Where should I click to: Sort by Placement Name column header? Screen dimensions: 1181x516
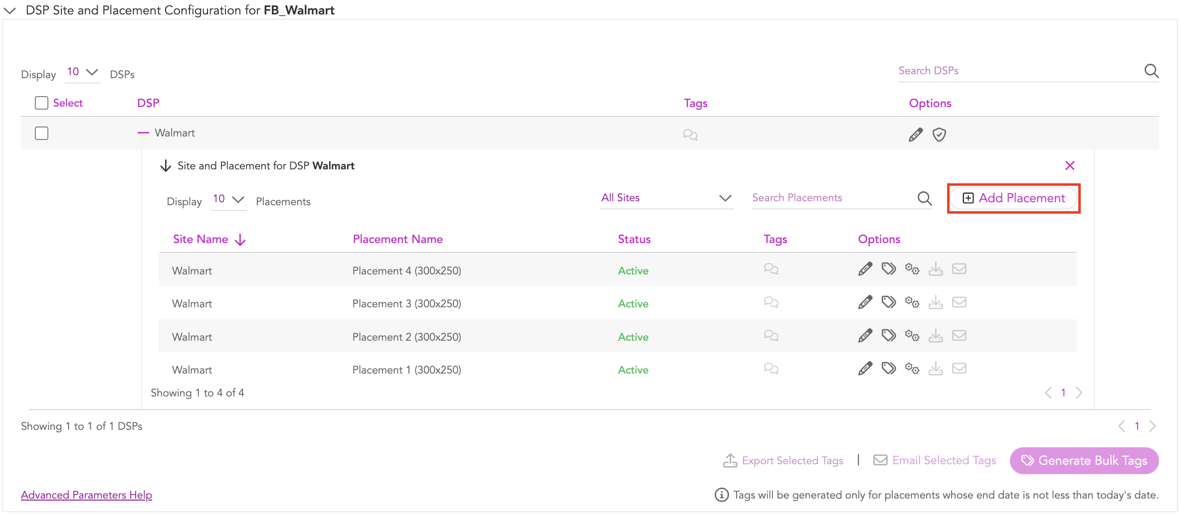pyautogui.click(x=397, y=239)
